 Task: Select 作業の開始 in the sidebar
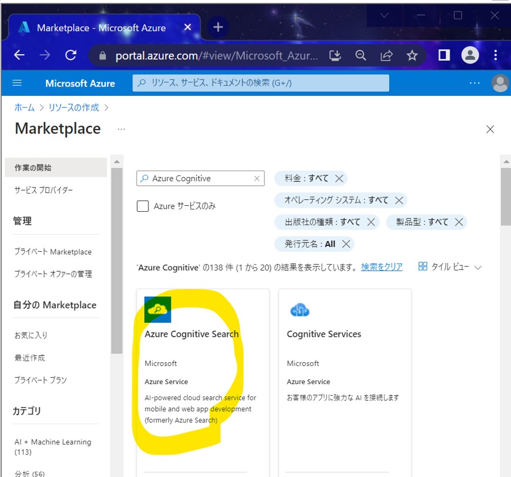pyautogui.click(x=56, y=168)
